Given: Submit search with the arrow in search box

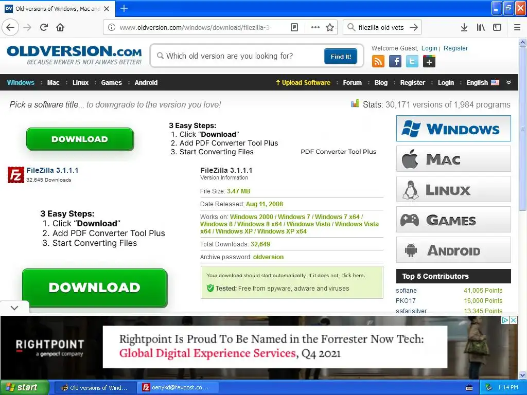Looking at the screenshot, I should pyautogui.click(x=414, y=27).
